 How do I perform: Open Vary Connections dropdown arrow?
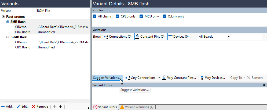click(159, 78)
